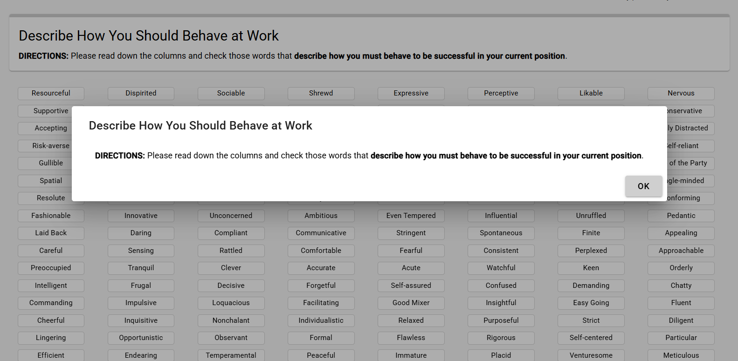Select the Rattled word

click(231, 251)
